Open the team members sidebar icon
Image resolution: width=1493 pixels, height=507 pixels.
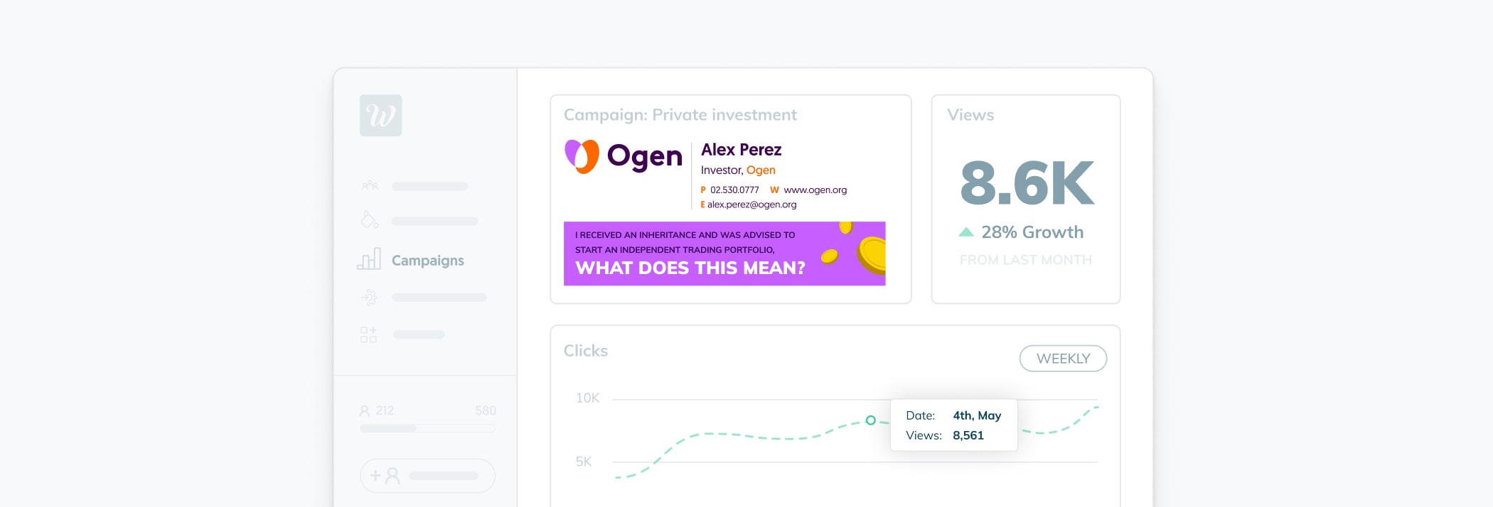[x=370, y=186]
